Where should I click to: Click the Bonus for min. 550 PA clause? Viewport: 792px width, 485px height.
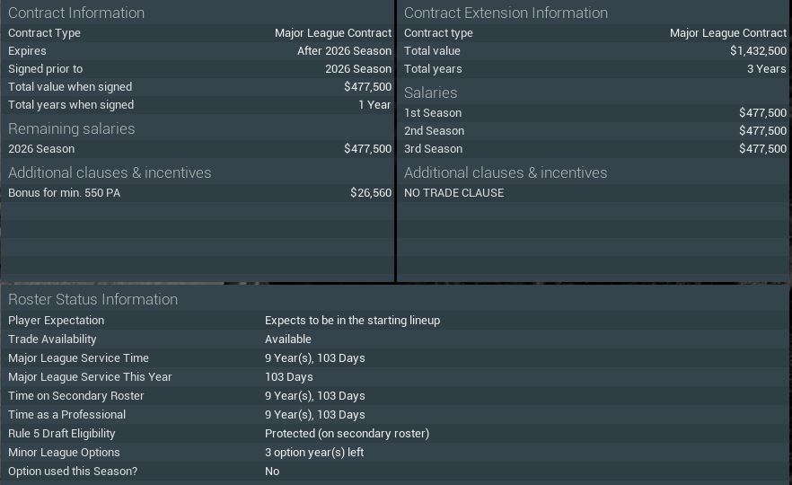64,193
